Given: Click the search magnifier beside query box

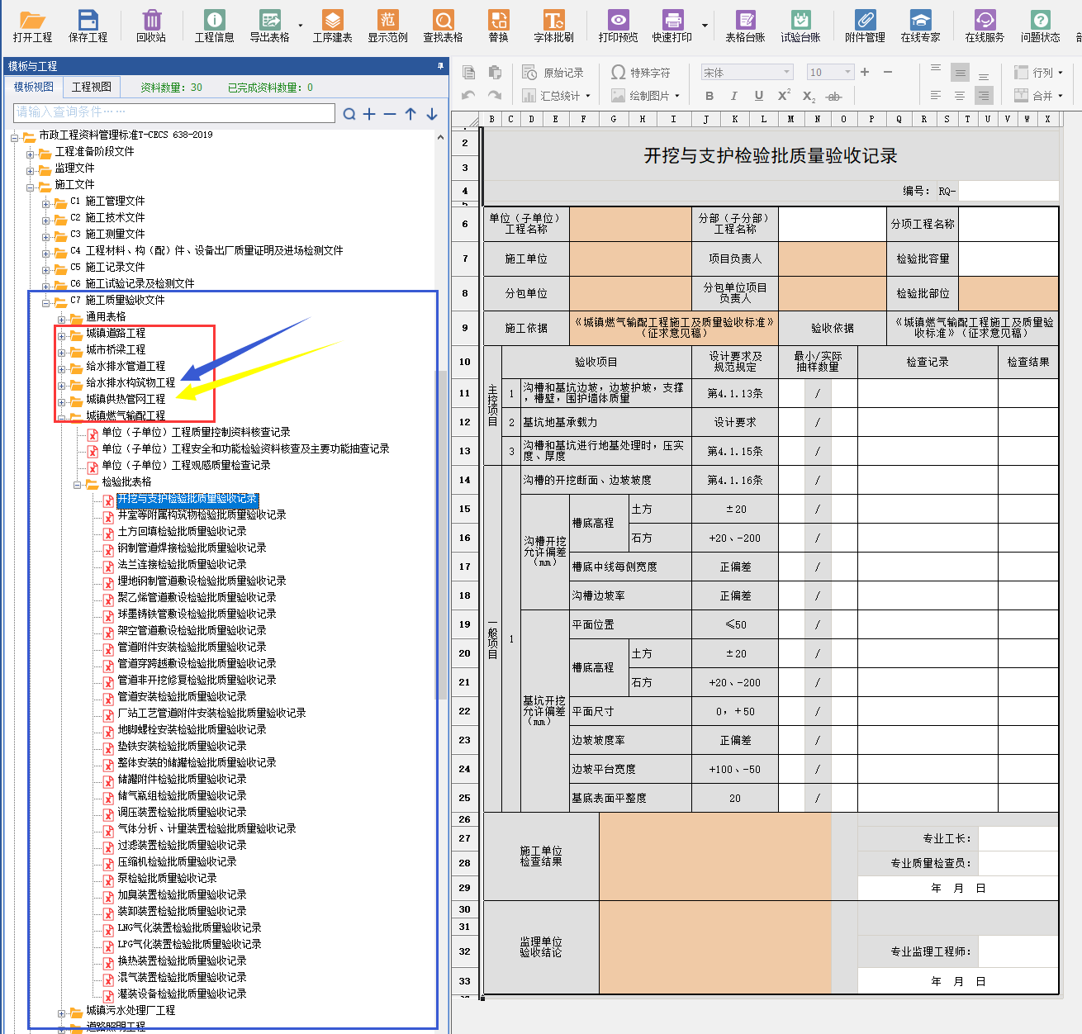Looking at the screenshot, I should [x=349, y=114].
